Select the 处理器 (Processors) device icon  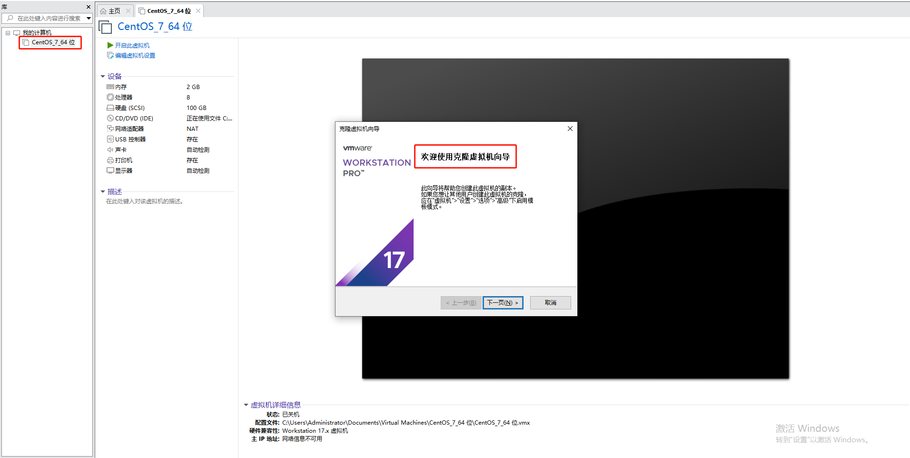click(x=110, y=97)
